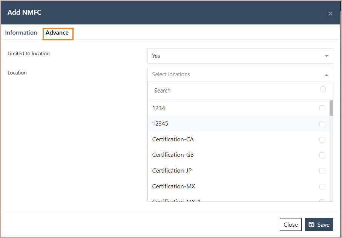Open the Advance tab

pyautogui.click(x=57, y=33)
